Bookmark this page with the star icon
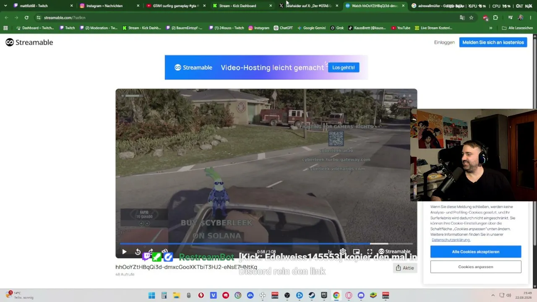 (471, 18)
